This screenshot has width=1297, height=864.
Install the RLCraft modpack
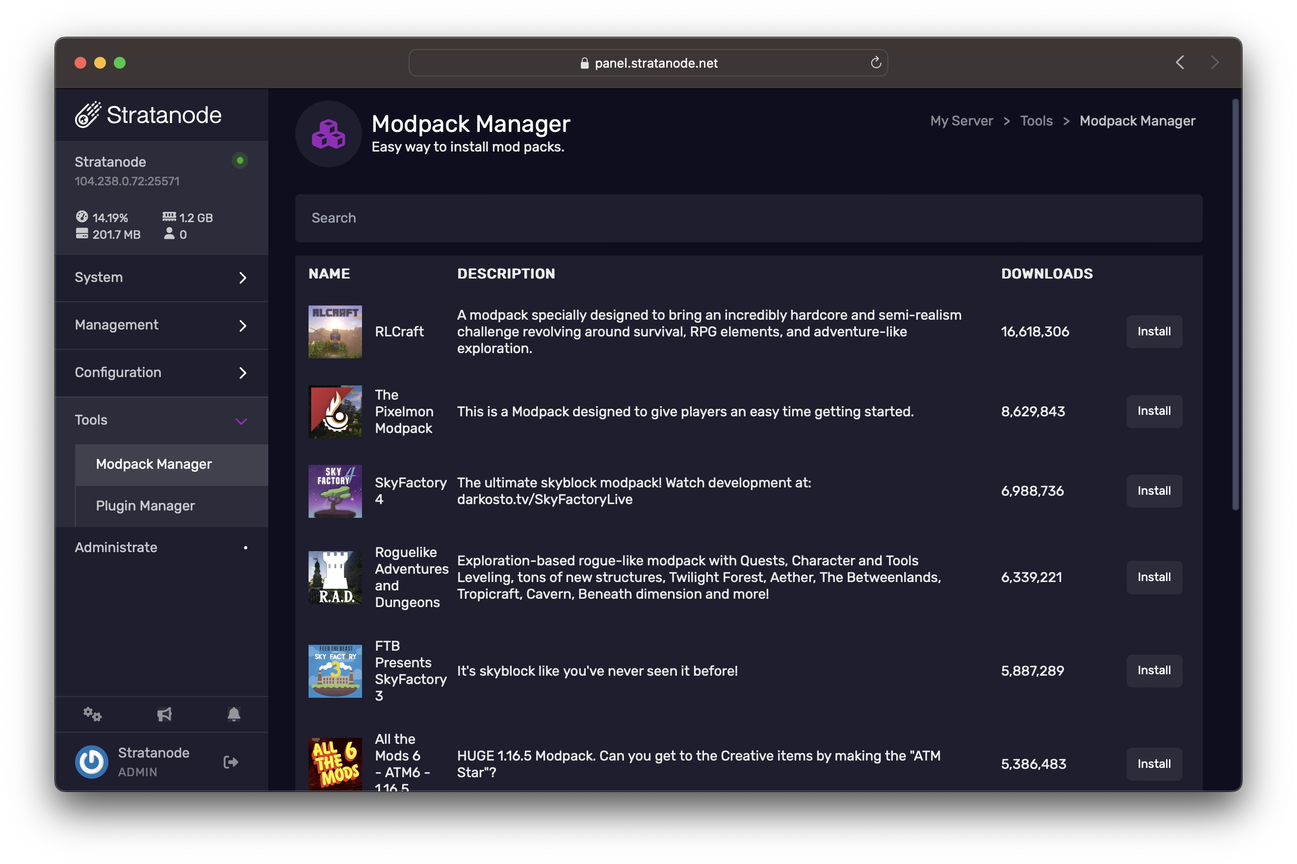pyautogui.click(x=1154, y=331)
